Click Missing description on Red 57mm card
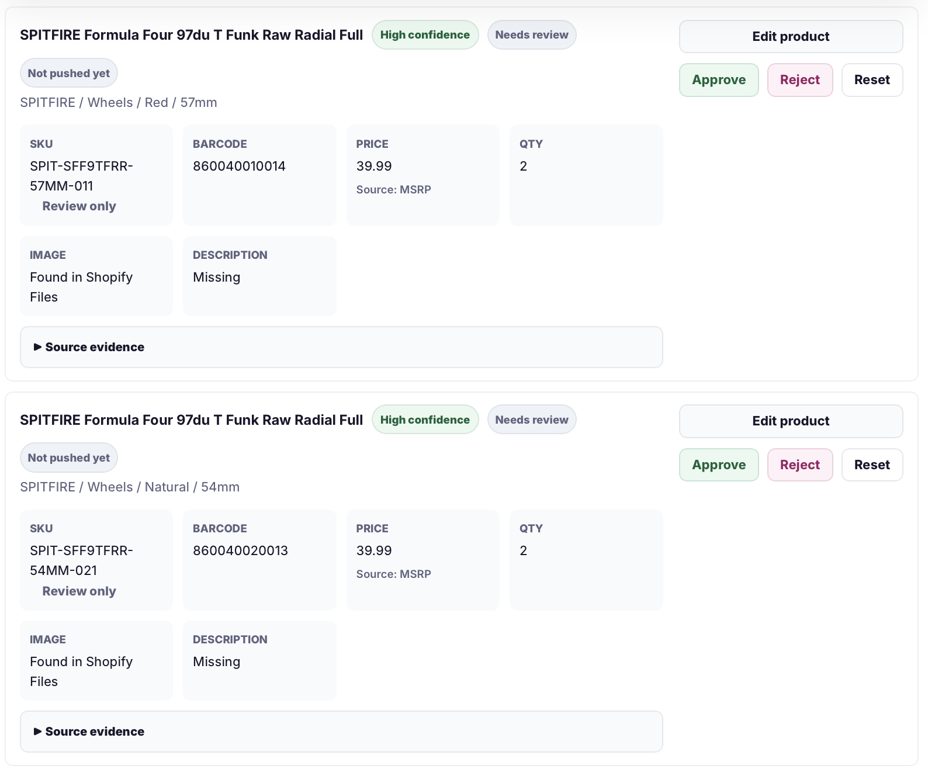This screenshot has height=783, width=928. 216,277
